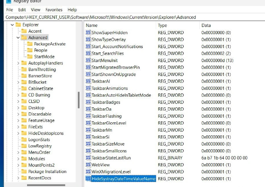Screen dimensions: 265x187
Task: Expand the BitBucket key
Action: click(x=18, y=82)
